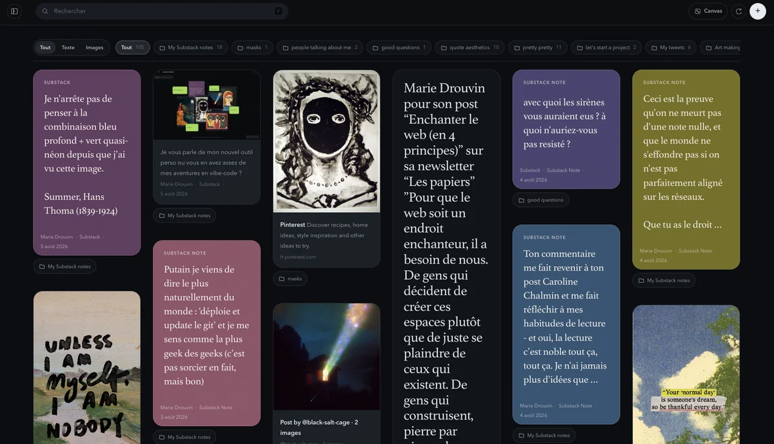Click folder icon in My tweets chip
774x444 pixels.
click(x=654, y=48)
